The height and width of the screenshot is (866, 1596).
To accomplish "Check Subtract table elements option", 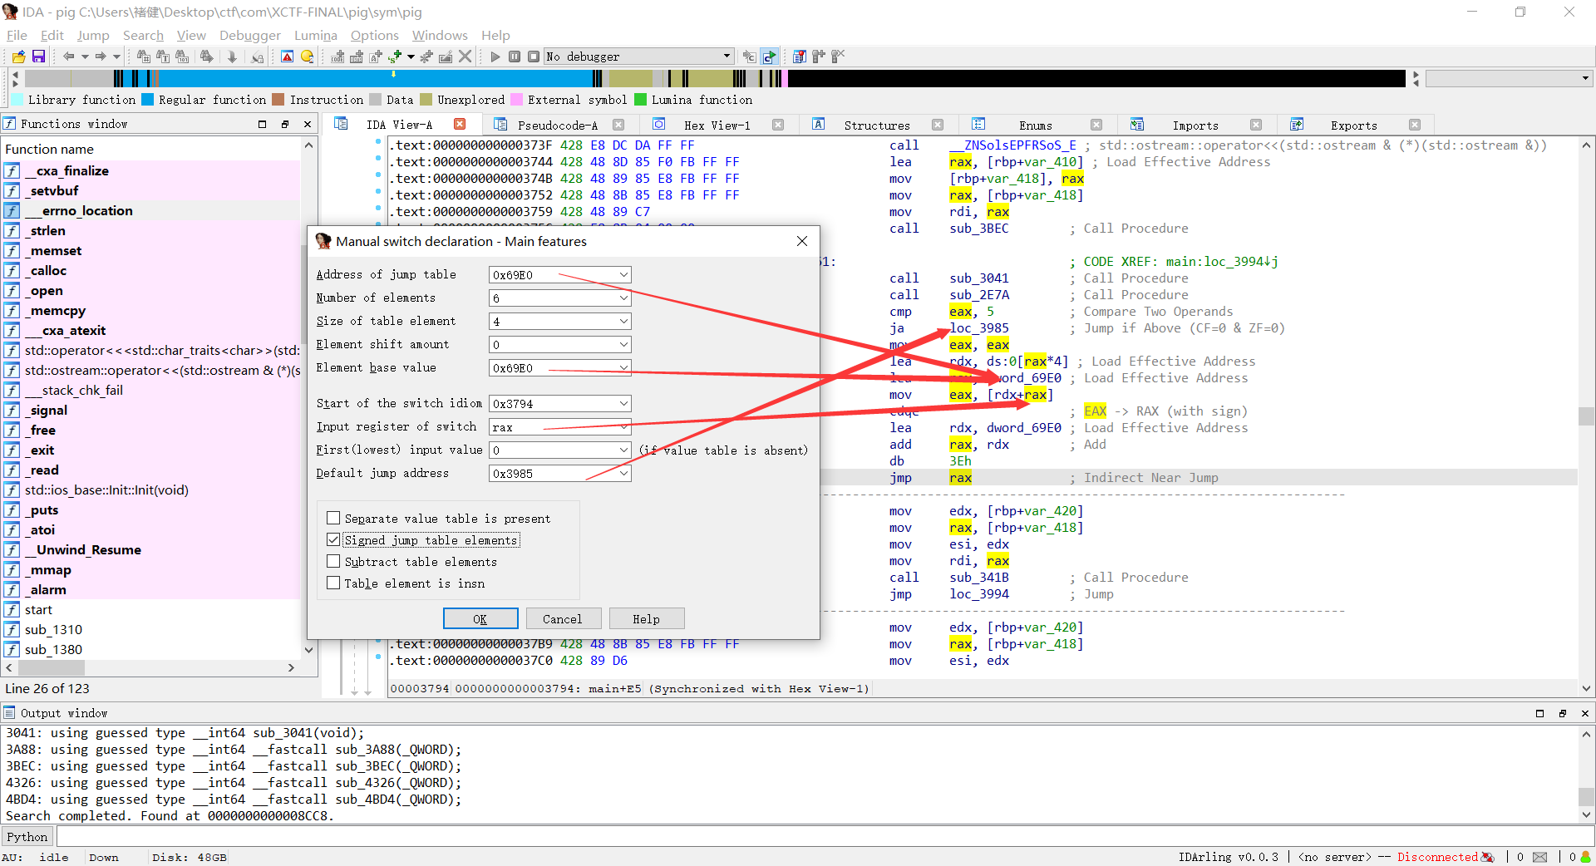I will tap(333, 561).
